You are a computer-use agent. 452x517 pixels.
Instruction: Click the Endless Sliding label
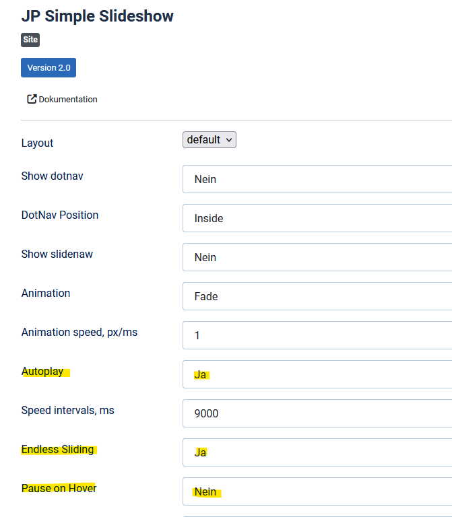click(58, 449)
